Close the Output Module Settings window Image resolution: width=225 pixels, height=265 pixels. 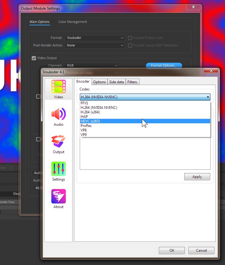[x=193, y=7]
